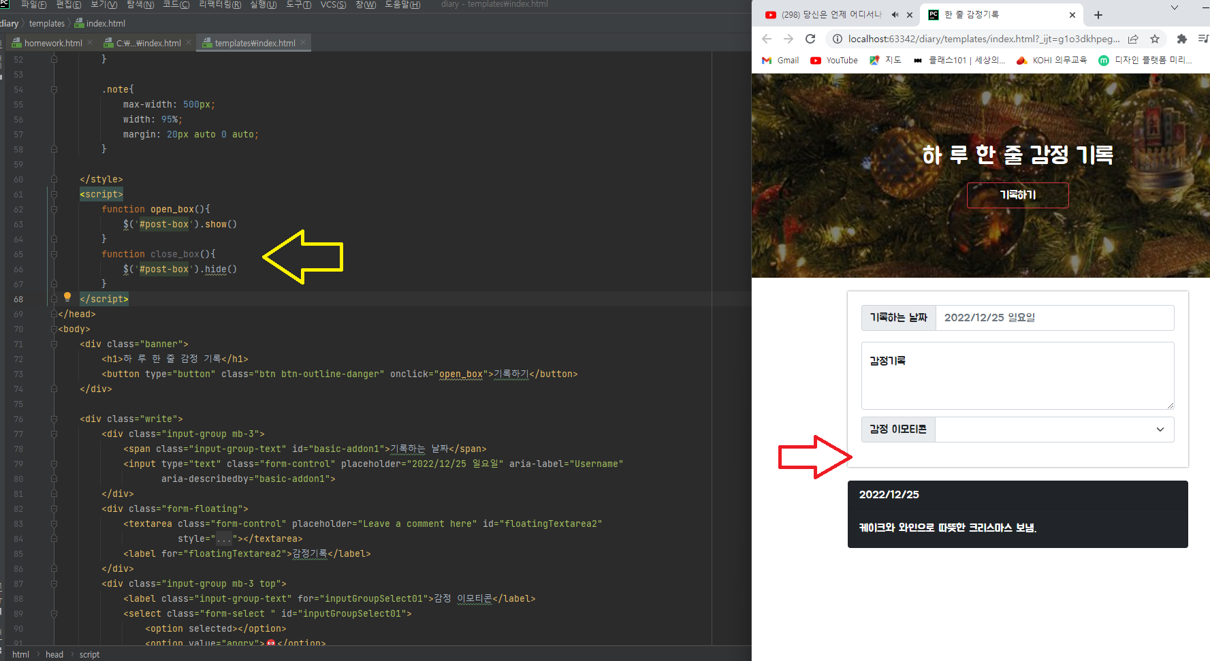Click the templates breadcrumb in navigation bar
Screen dimensions: 1210x661
(47, 23)
